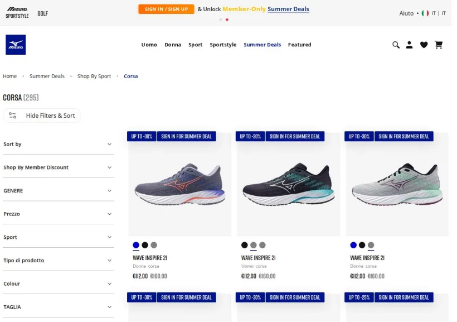Select black swatch on Uomo Wave Inspire 21
Screen dimensions: 457x322
245,245
